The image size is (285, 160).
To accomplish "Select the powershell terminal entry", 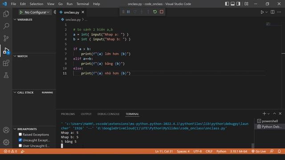I will click(x=269, y=121).
